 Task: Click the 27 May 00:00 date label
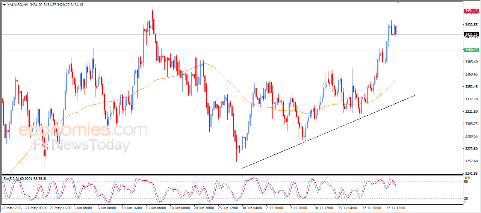tap(36, 207)
